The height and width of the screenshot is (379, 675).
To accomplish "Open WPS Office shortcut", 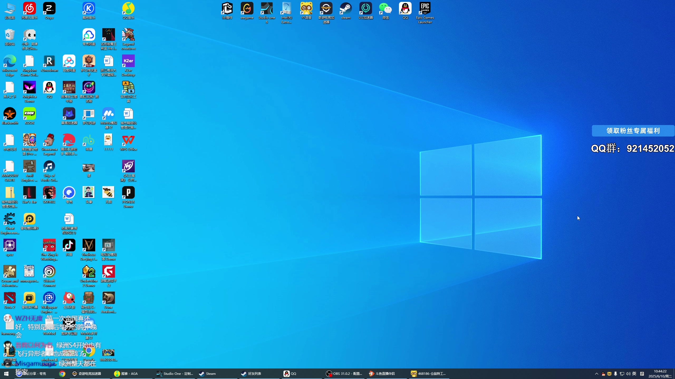I will [128, 143].
